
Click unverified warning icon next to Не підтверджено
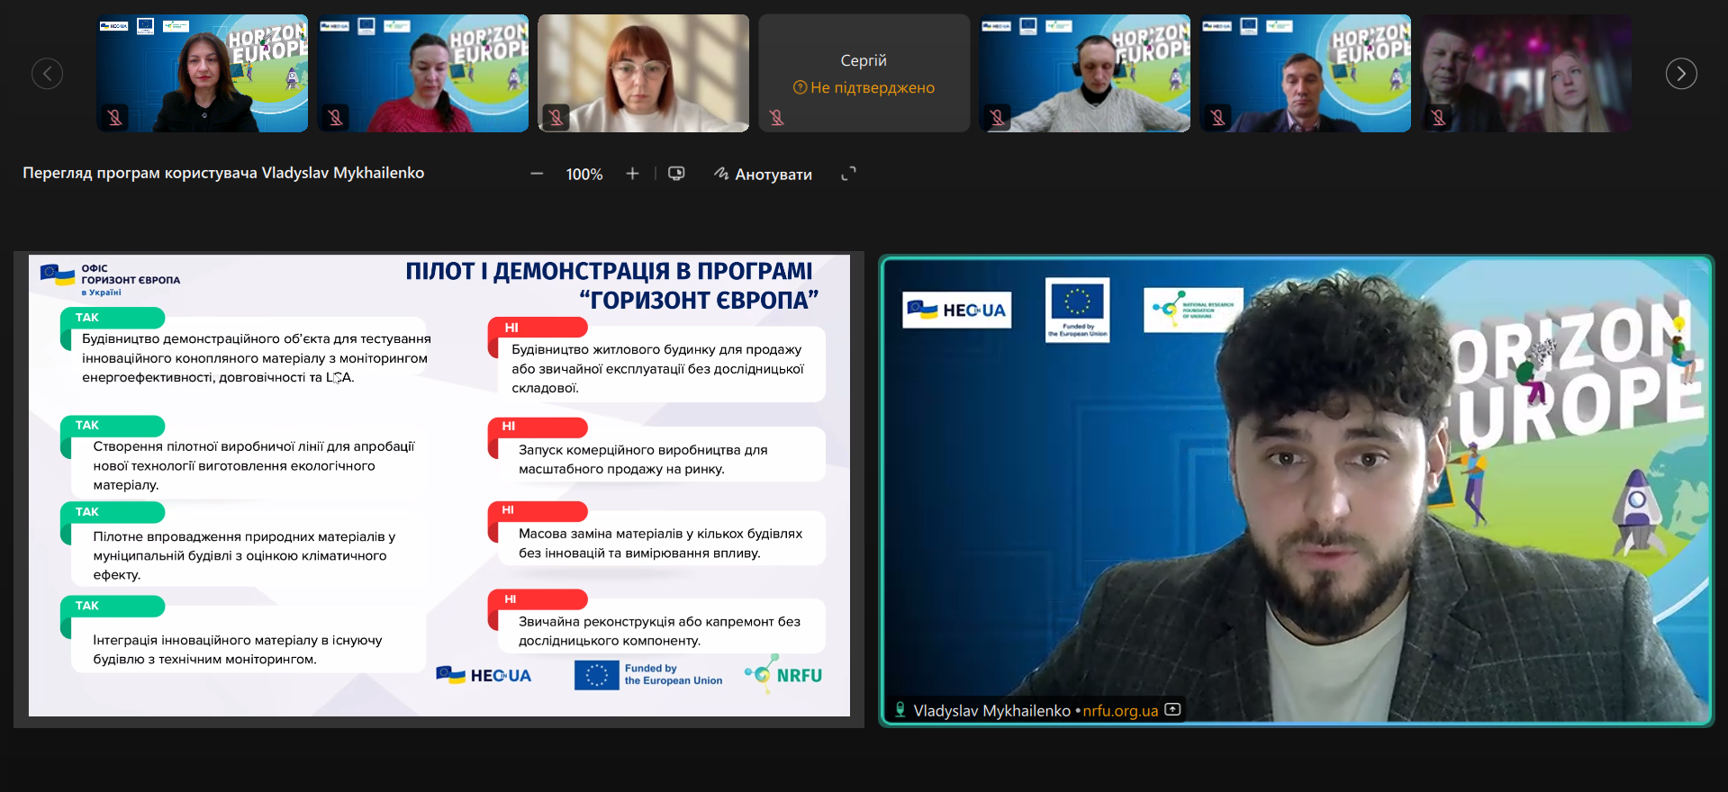pos(800,88)
